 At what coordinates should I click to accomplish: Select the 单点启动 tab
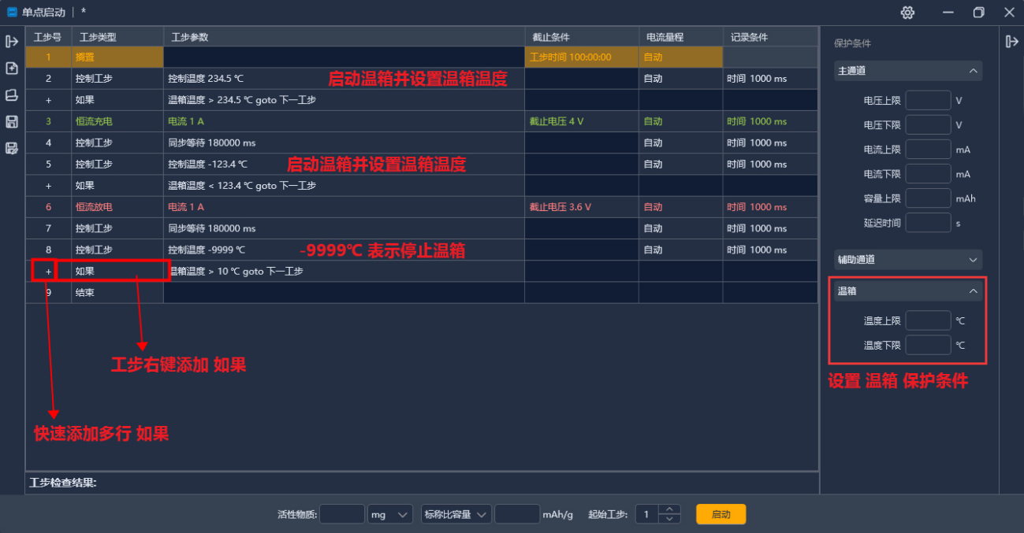pos(42,12)
